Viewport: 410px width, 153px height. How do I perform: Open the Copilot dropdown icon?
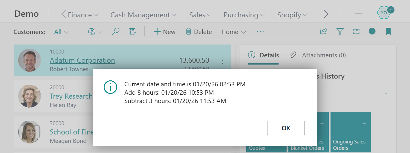point(95,32)
